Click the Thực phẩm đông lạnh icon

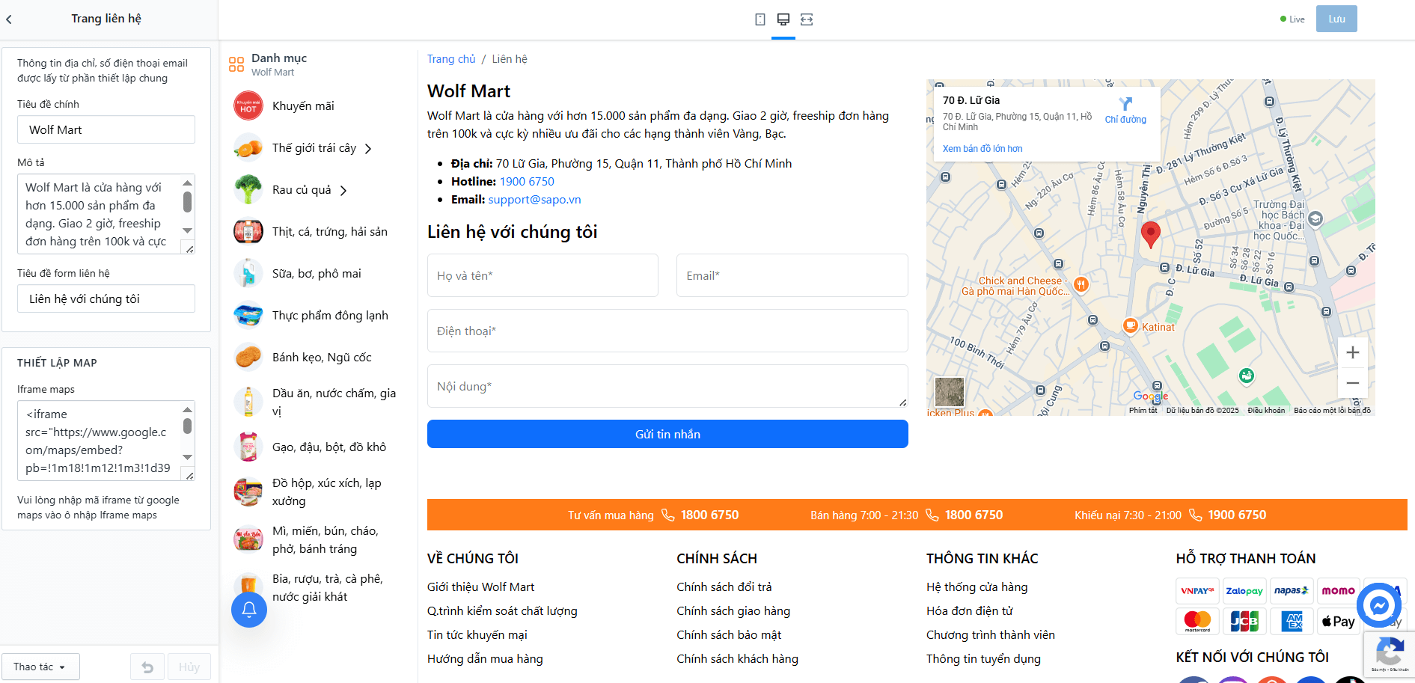(248, 316)
